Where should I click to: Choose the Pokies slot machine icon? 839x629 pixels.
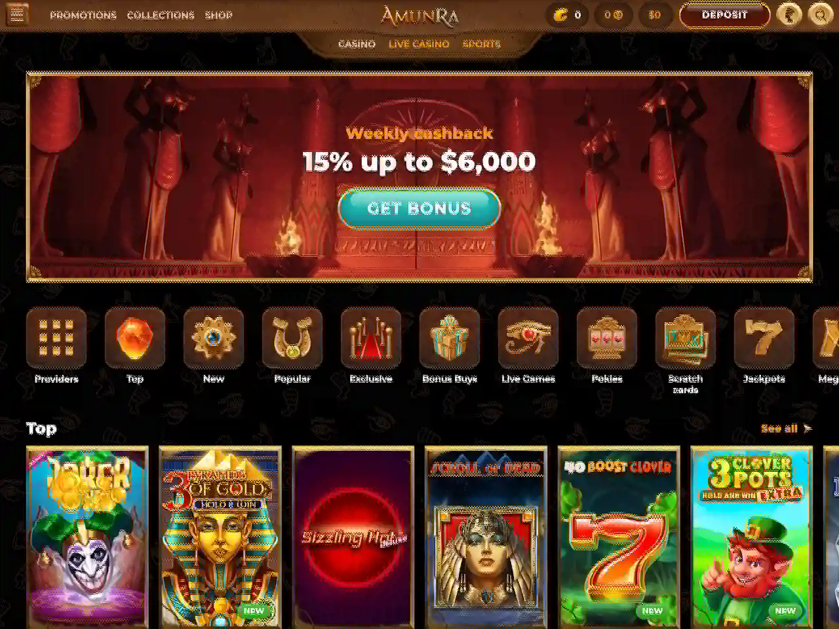point(607,338)
